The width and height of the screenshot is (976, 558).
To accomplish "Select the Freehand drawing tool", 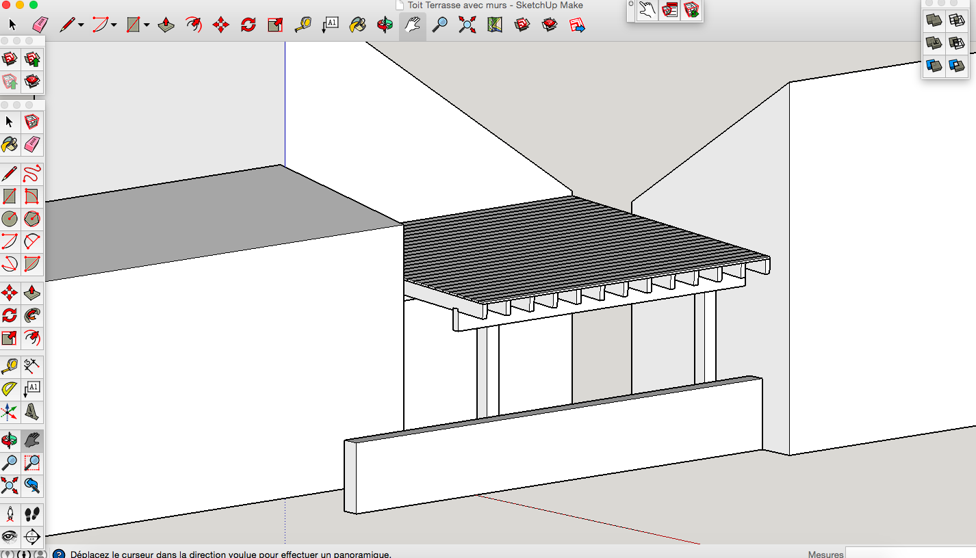I will click(32, 174).
